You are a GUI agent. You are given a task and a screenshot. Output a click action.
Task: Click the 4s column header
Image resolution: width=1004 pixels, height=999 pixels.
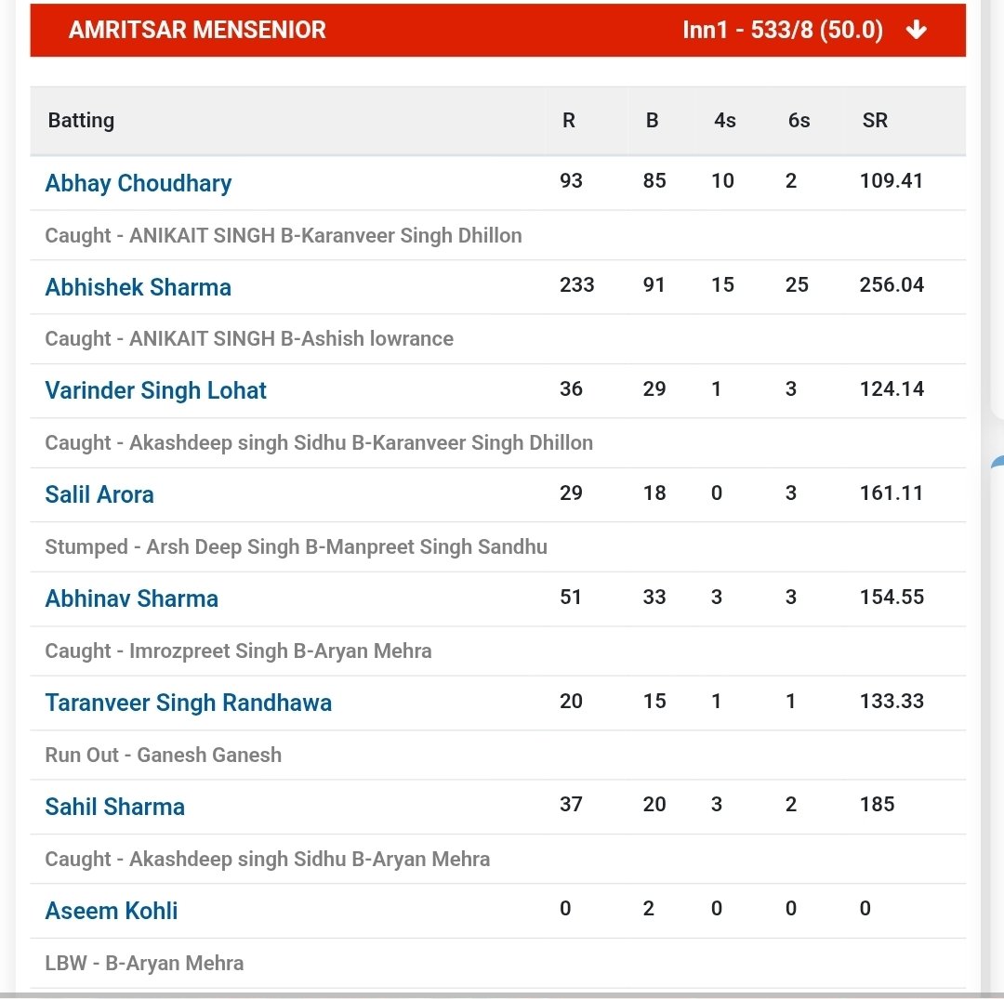coord(725,120)
